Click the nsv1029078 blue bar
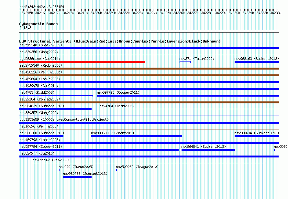The height and width of the screenshot is (199, 288). point(149,89)
